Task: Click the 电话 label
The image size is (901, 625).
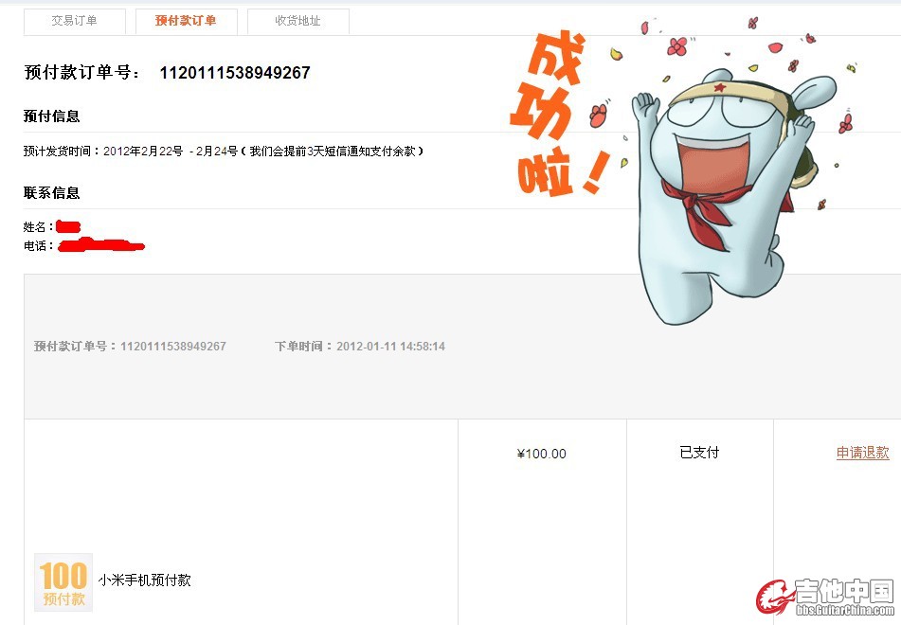Action: coord(38,246)
